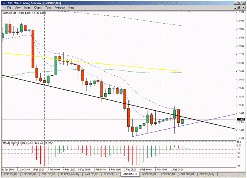Click the 8 Feb 00:00 time label

145,169
